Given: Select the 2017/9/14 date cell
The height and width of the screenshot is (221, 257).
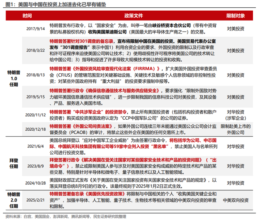Looking at the screenshot, I should pos(36,29).
